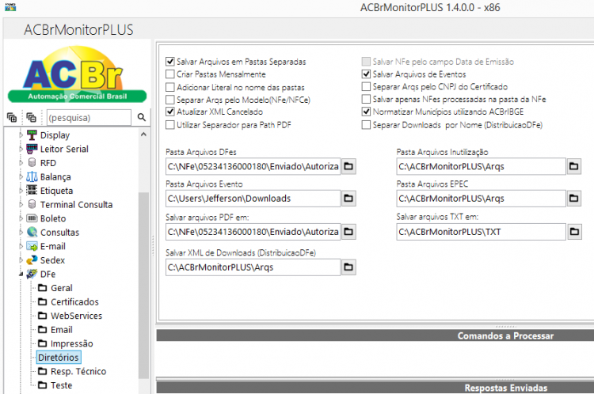Select the Diretórios tree item
The width and height of the screenshot is (594, 394).
59,358
